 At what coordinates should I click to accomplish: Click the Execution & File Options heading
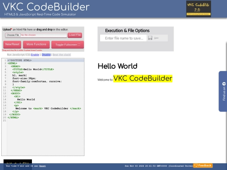pyautogui.click(x=127, y=31)
